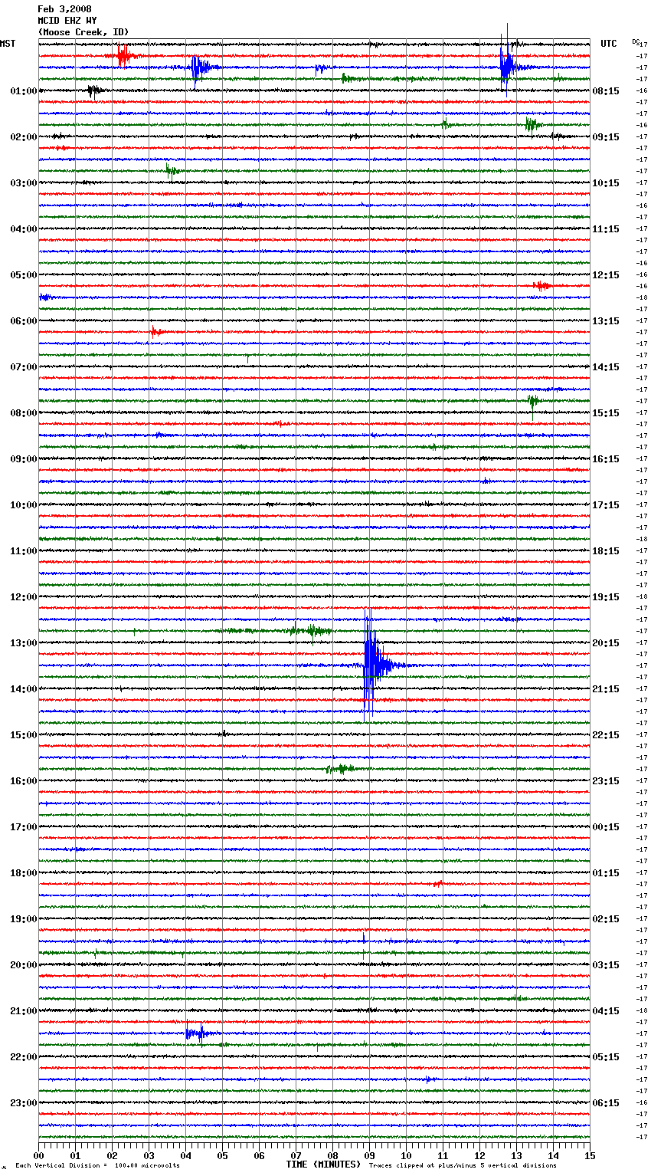Click minute "09" on the bottom axis

point(369,1155)
